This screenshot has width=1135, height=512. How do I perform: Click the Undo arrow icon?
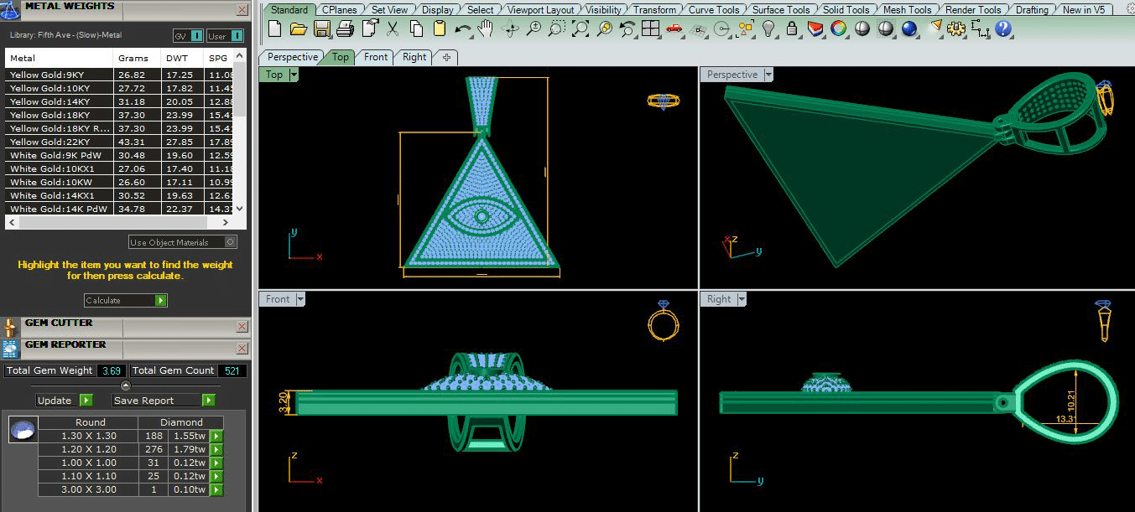pyautogui.click(x=463, y=29)
